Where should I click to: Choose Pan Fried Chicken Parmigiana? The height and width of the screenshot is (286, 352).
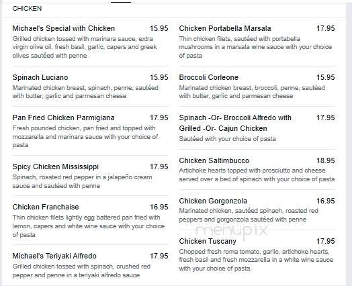(x=63, y=117)
